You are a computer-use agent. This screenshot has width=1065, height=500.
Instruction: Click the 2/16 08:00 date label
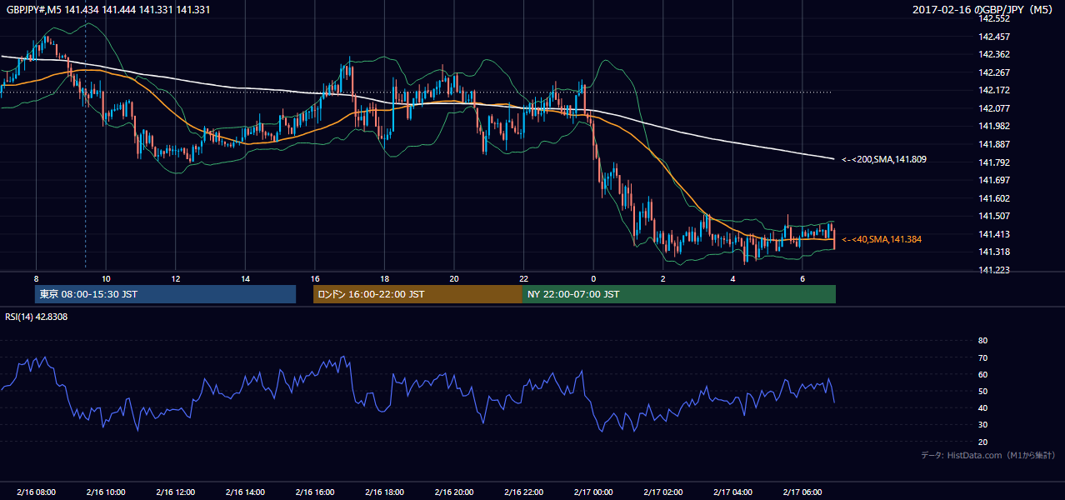click(36, 492)
